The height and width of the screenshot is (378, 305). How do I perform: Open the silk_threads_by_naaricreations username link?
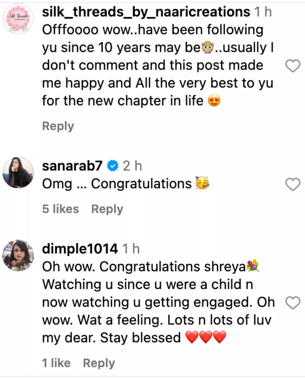146,12
